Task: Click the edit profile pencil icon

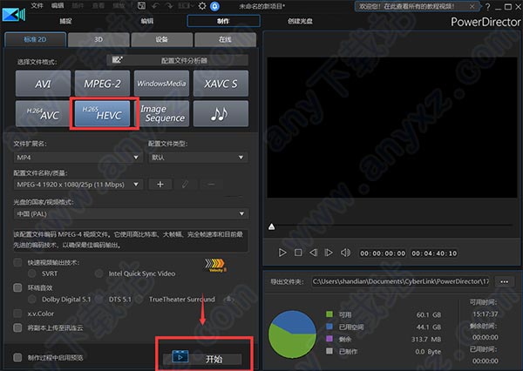Action: pyautogui.click(x=185, y=185)
